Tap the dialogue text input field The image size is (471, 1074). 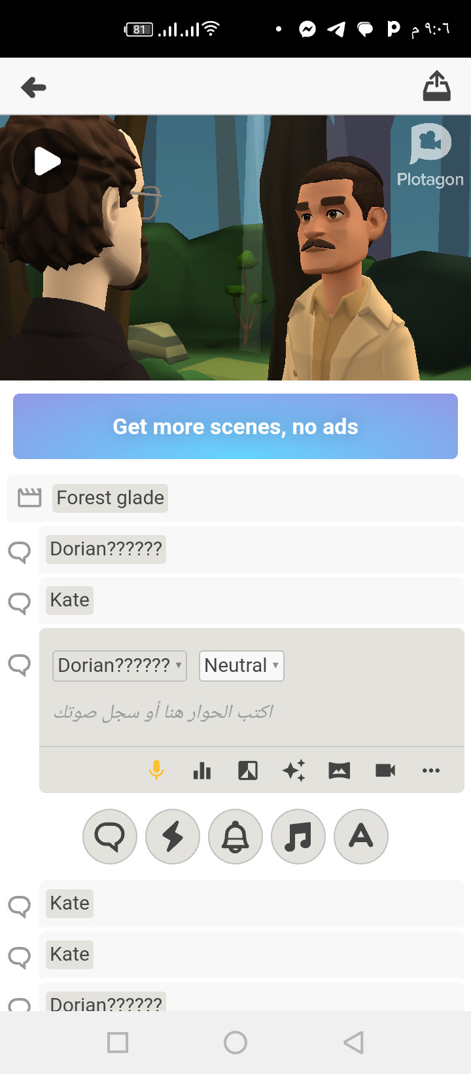click(x=252, y=713)
